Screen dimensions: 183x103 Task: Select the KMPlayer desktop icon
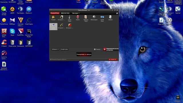click(12, 21)
